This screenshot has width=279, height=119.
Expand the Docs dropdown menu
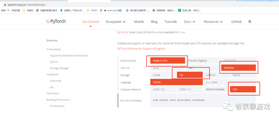point(190,22)
